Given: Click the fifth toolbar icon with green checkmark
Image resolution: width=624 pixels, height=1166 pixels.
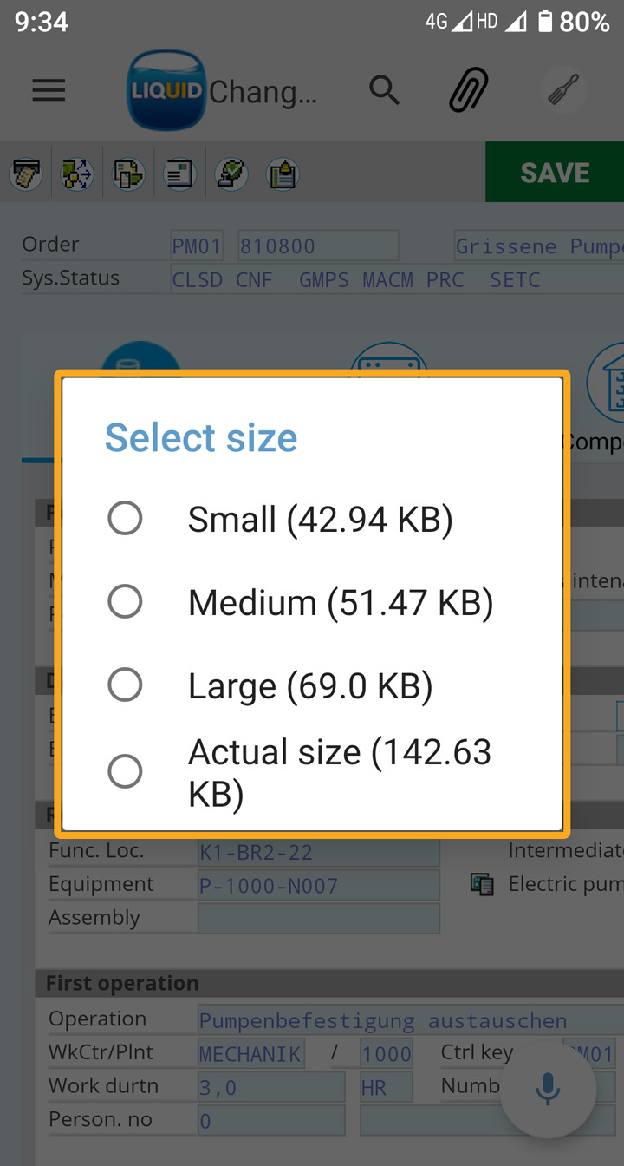Looking at the screenshot, I should point(231,174).
